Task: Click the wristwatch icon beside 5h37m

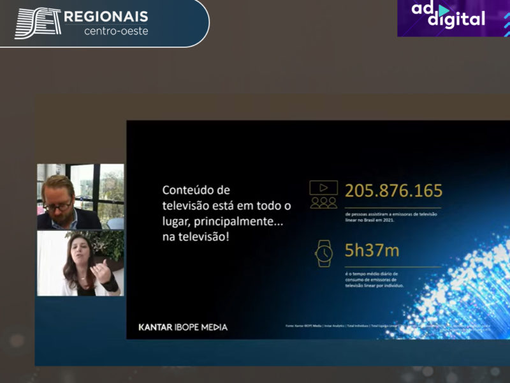Action: click(324, 253)
